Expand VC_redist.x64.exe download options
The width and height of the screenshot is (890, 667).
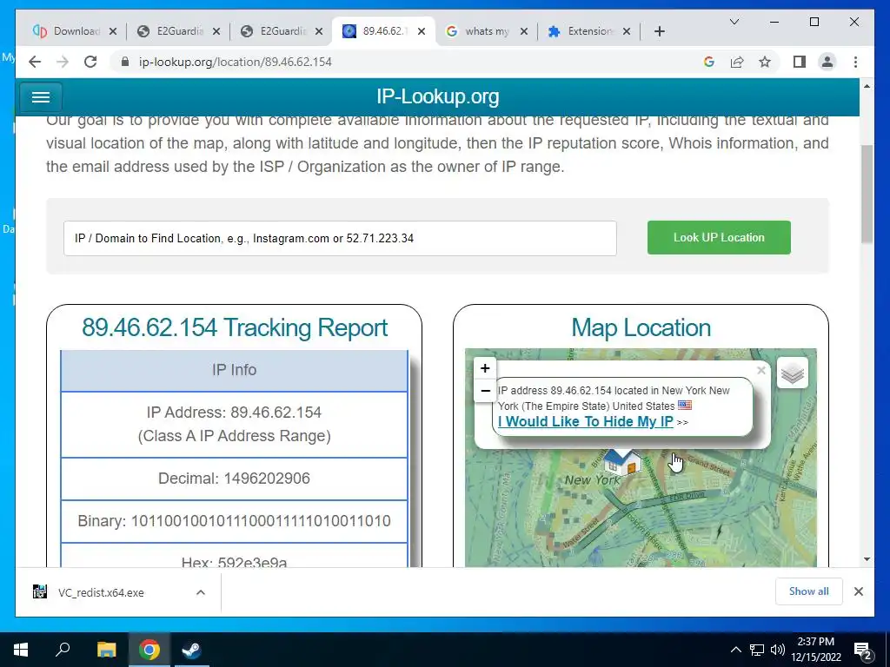(201, 592)
